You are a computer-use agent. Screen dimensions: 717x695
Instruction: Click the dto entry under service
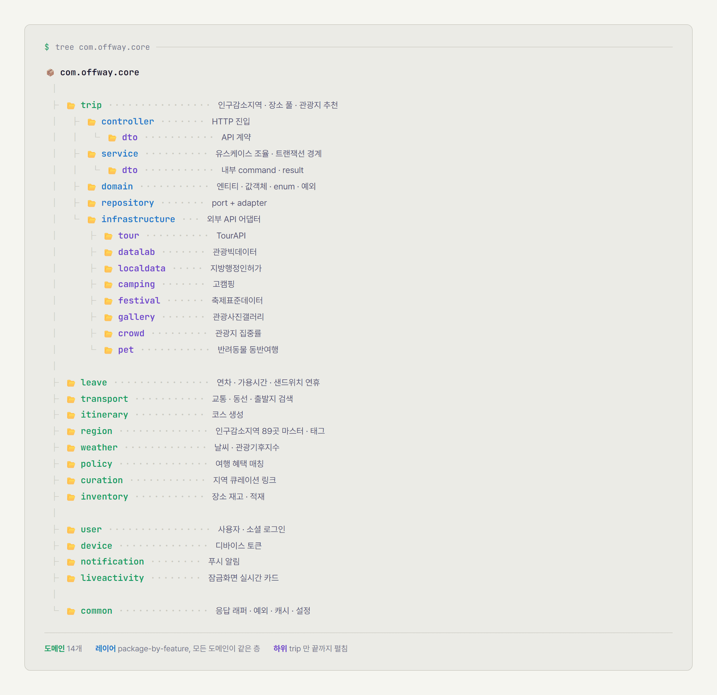pos(130,170)
